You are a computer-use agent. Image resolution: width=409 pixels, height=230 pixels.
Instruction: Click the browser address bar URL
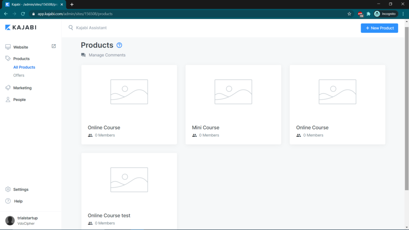[x=75, y=14]
